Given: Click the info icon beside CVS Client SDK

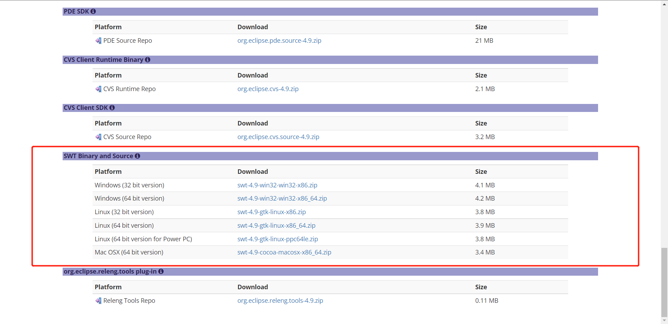Looking at the screenshot, I should (x=112, y=108).
